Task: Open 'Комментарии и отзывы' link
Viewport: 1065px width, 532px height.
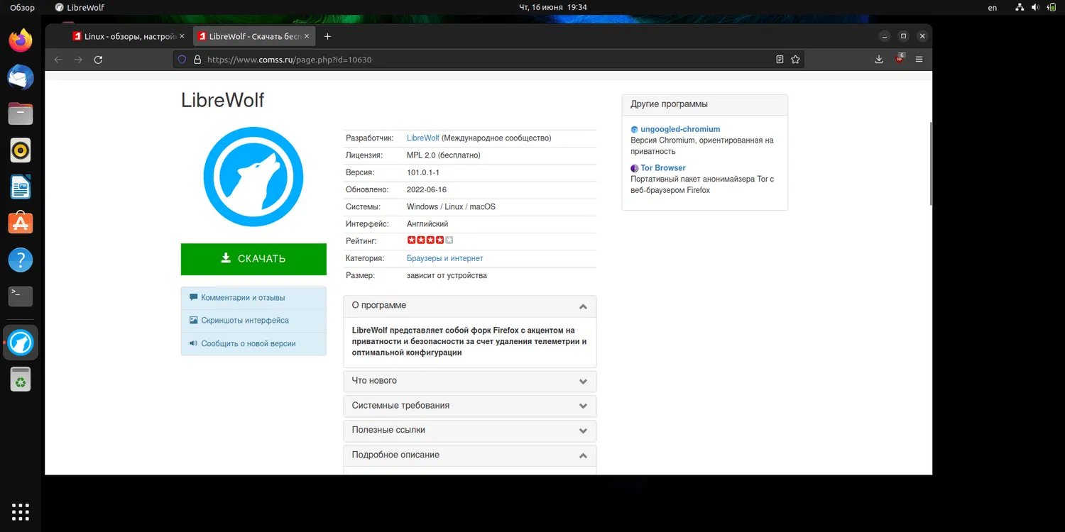Action: click(243, 298)
